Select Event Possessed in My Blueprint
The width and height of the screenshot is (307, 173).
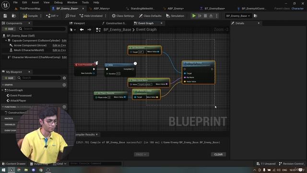tap(21, 96)
